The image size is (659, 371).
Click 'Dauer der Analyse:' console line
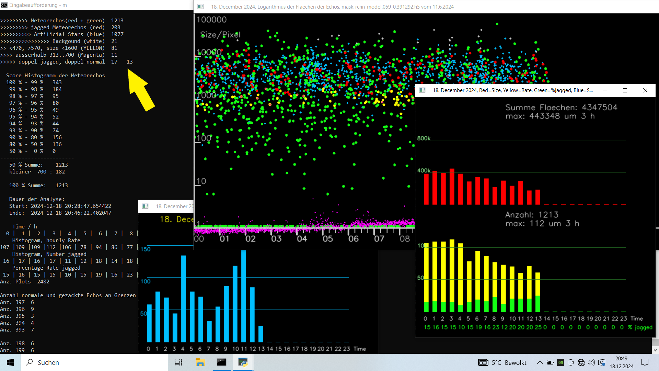(x=37, y=199)
